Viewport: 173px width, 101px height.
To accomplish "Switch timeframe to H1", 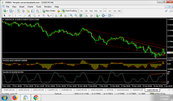I will pos(100,11).
